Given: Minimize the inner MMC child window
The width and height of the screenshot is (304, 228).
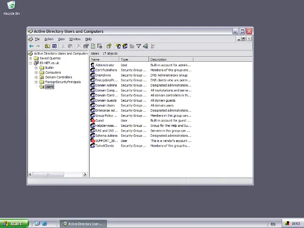Looking at the screenshot, I should 239,39.
